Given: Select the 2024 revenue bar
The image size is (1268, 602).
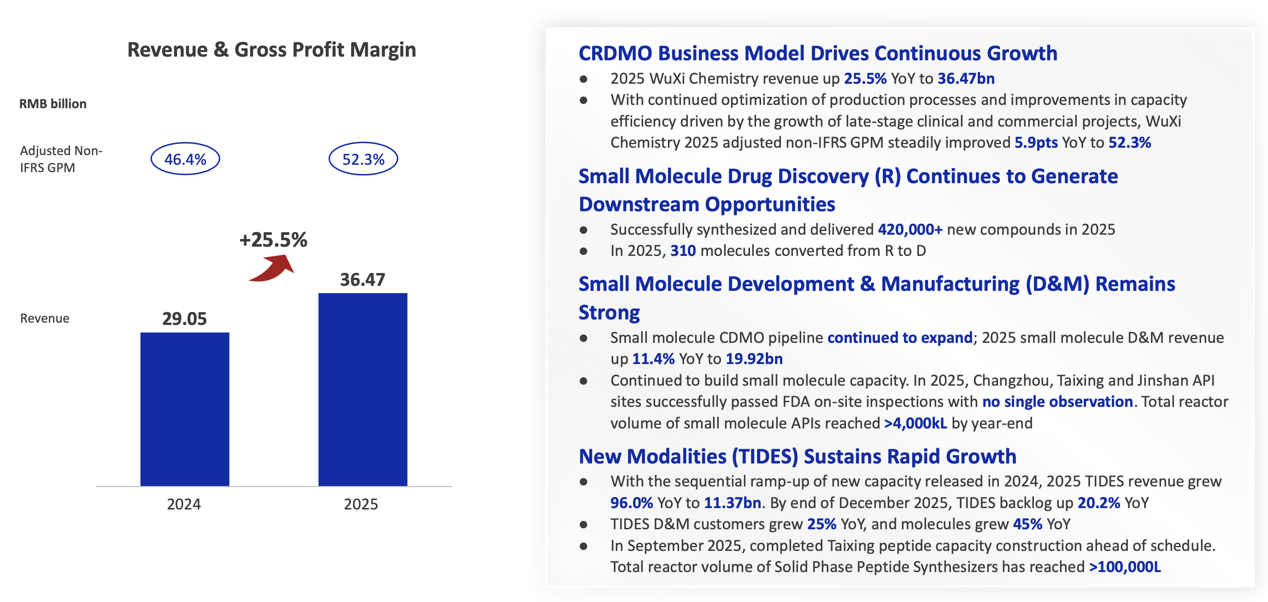Looking at the screenshot, I should click(x=185, y=408).
